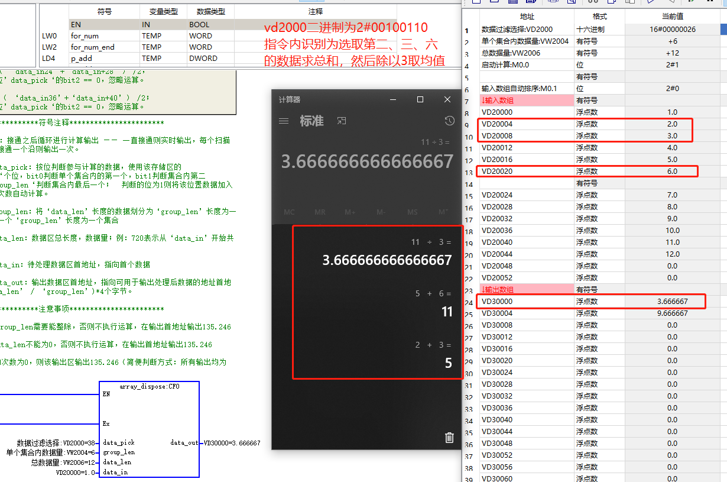727x482 pixels.
Task: Click the data_out output pin label
Action: pyautogui.click(x=184, y=442)
